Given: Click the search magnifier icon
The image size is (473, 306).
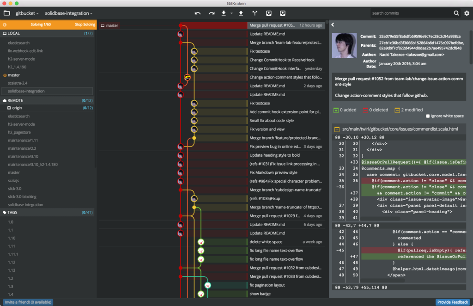Looking at the screenshot, I should 456,13.
